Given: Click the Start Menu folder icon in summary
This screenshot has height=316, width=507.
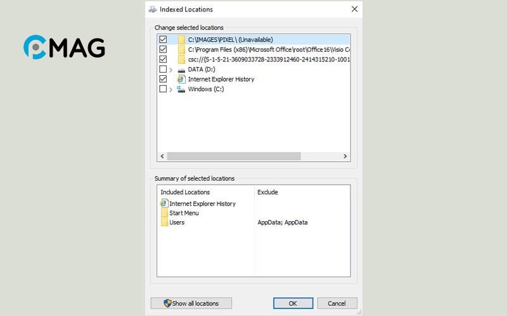Looking at the screenshot, I should pyautogui.click(x=164, y=213).
